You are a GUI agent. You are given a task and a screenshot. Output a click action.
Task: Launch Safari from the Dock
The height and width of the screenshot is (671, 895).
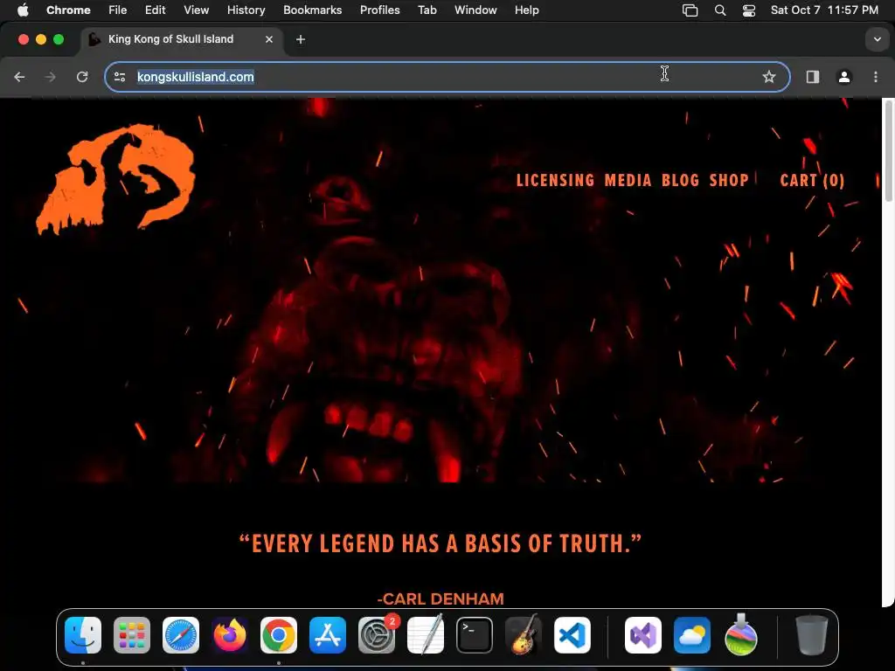pyautogui.click(x=181, y=635)
